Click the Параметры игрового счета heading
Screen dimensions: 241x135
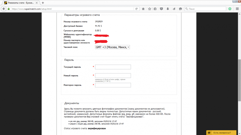point(82,15)
